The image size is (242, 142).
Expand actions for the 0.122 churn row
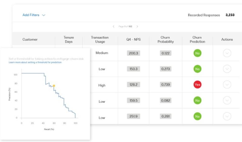click(227, 53)
